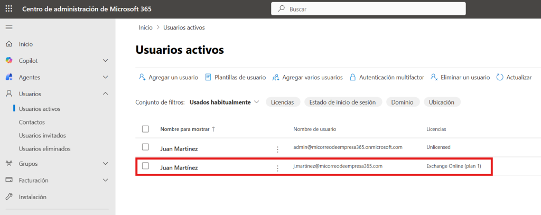This screenshot has height=215, width=541.
Task: Check the box for admin Juan Martinez
Action: click(146, 147)
